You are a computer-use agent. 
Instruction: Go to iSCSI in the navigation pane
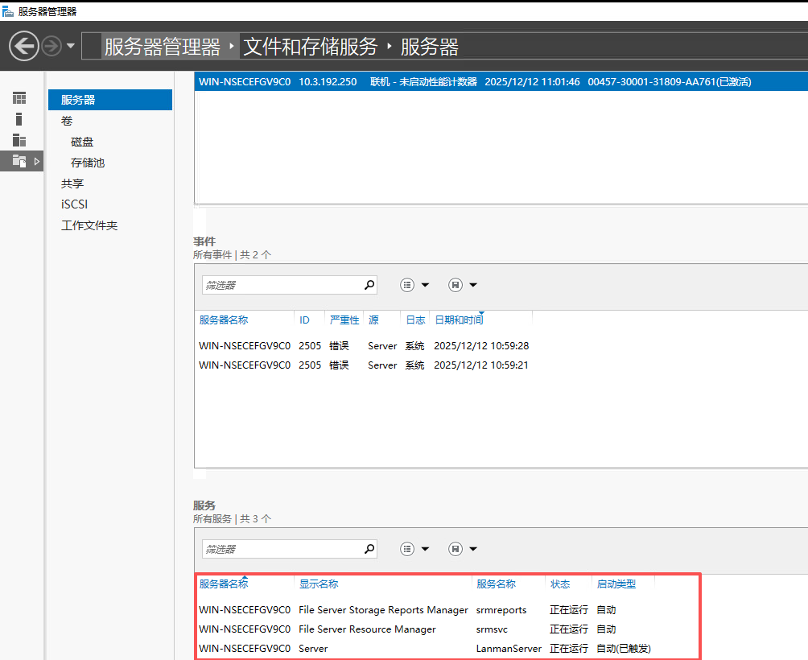(x=74, y=204)
